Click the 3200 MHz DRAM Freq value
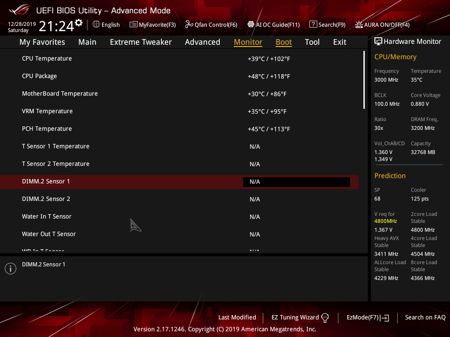 click(422, 128)
